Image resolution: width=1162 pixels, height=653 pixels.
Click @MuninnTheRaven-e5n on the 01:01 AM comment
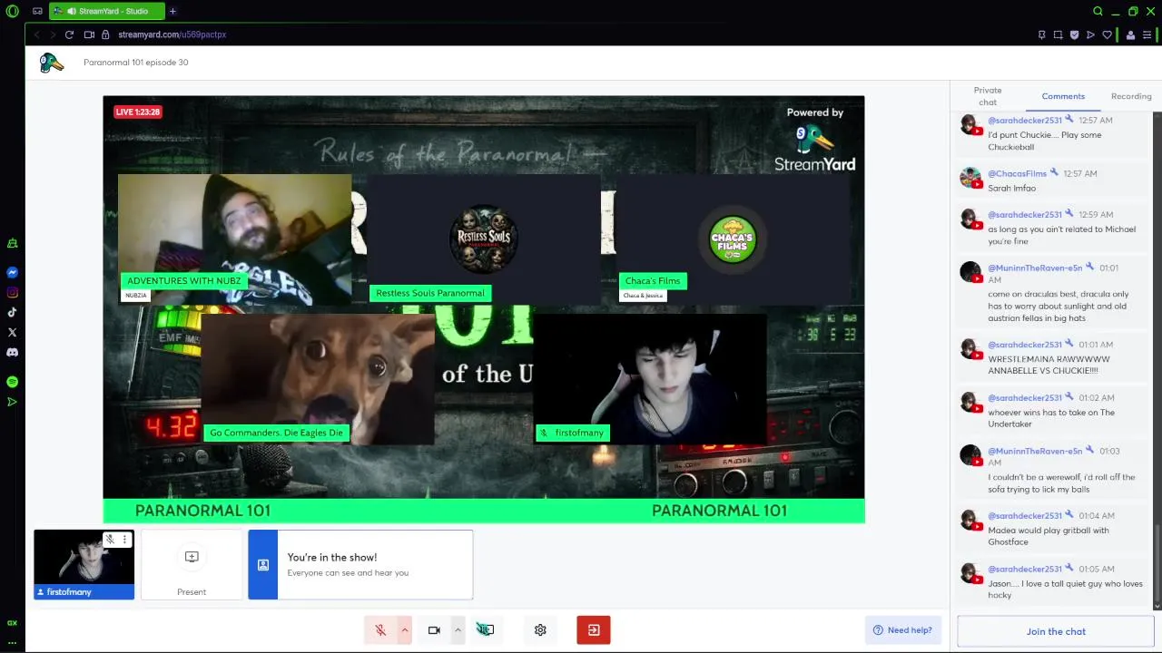pos(1035,268)
